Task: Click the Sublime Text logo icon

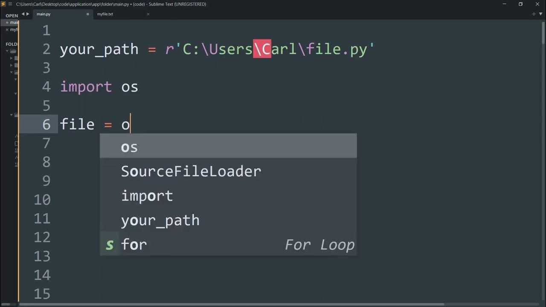Action: point(4,4)
